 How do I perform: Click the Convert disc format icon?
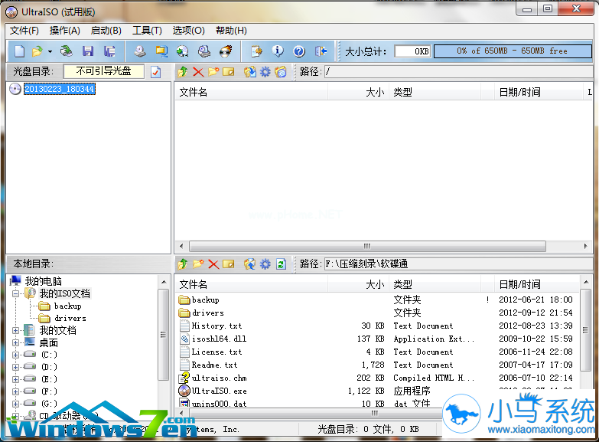183,51
